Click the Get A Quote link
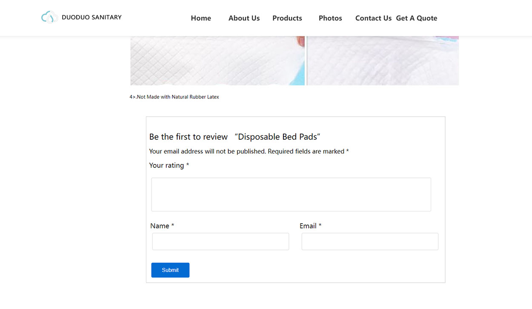This screenshot has height=309, width=532. point(417,18)
